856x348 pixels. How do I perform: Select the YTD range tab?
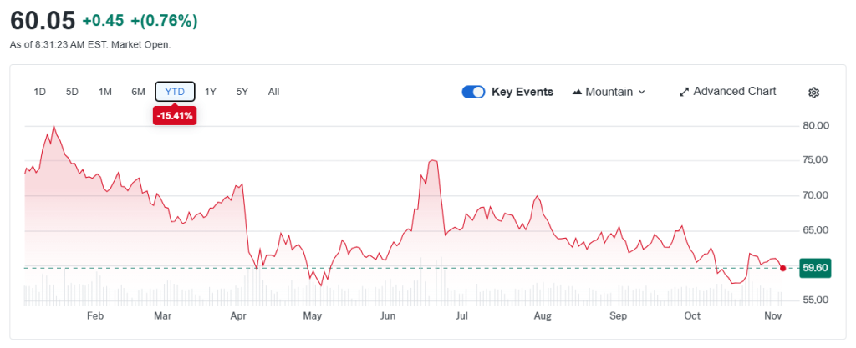click(x=175, y=92)
